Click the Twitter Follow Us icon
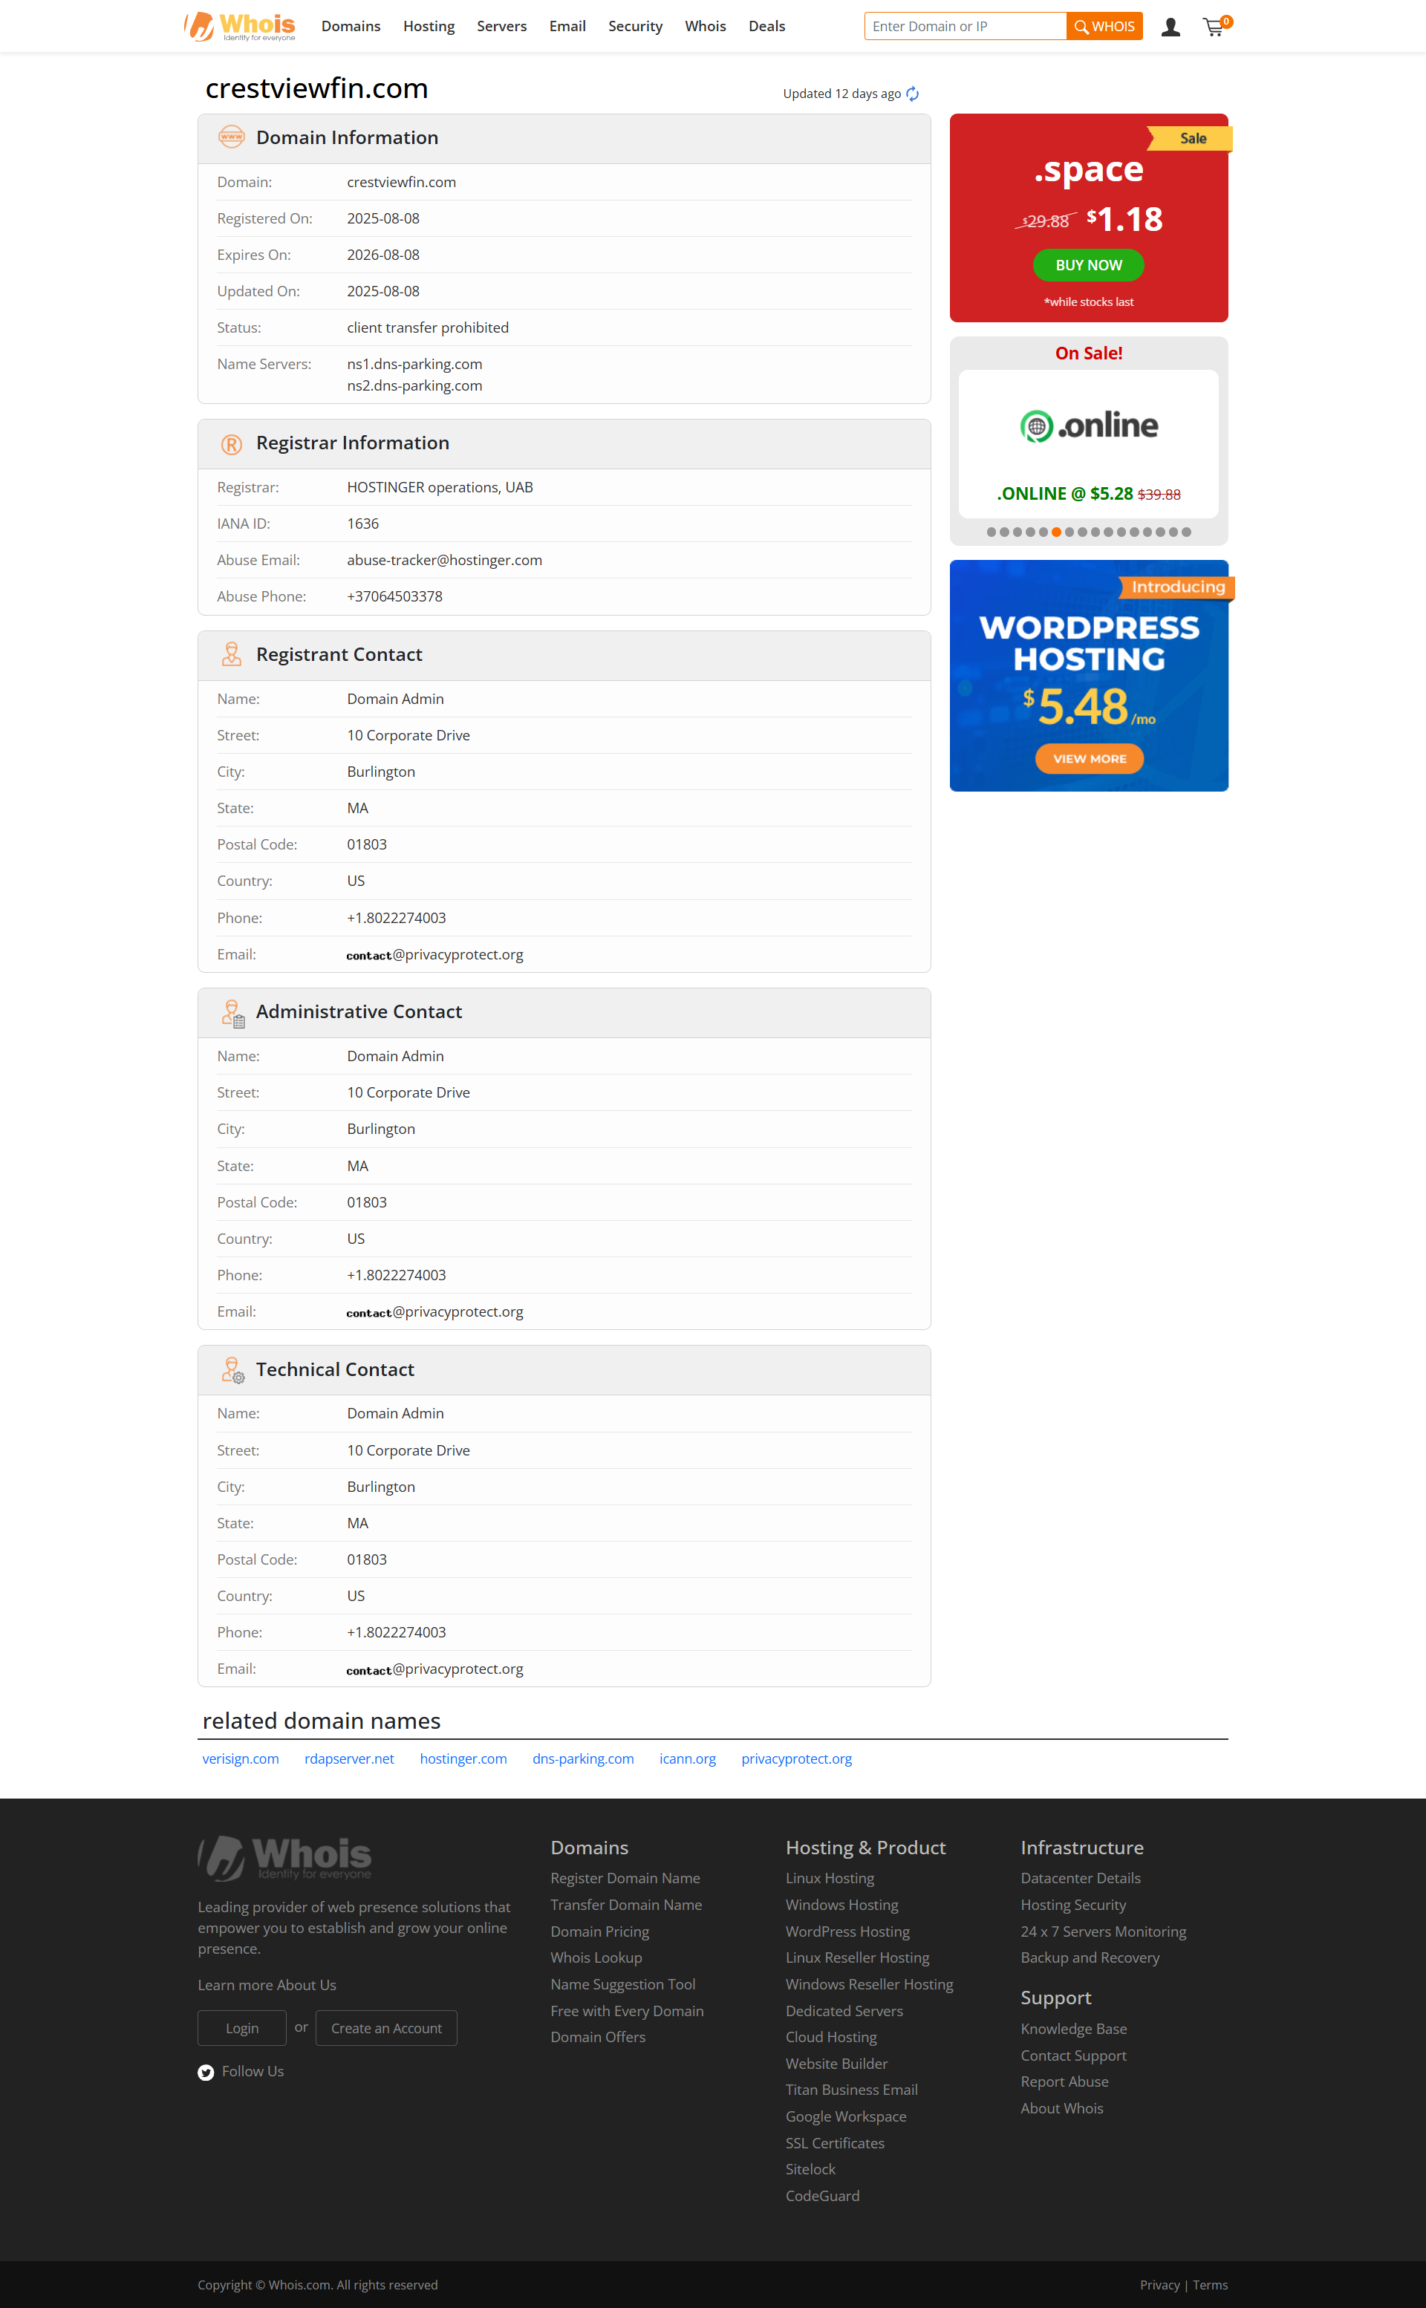The width and height of the screenshot is (1426, 2308). pos(206,2071)
